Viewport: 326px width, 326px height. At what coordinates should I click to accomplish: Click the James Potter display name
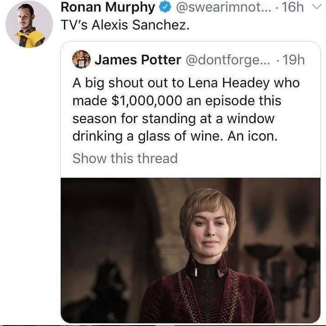138,60
